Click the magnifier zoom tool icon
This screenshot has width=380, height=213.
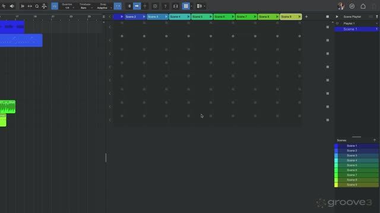[x=37, y=7]
